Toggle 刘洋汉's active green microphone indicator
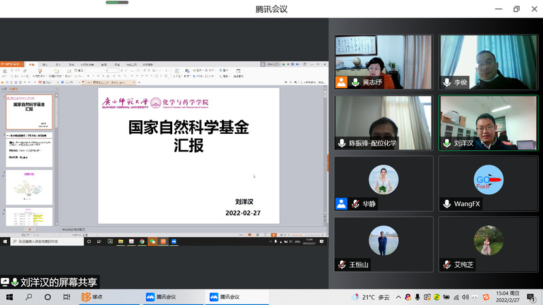This screenshot has height=305, width=543. point(447,143)
